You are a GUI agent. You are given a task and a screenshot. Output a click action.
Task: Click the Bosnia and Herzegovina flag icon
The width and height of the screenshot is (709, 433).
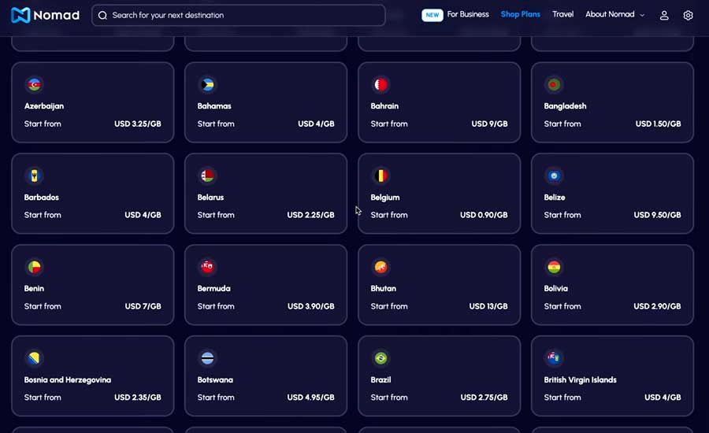tap(35, 358)
